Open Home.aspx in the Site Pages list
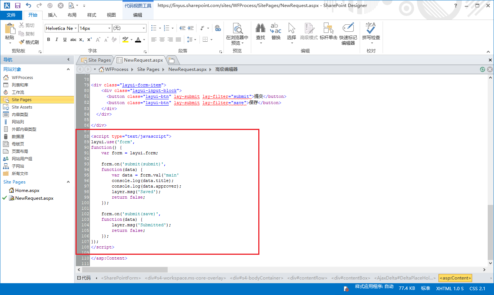 (27, 191)
